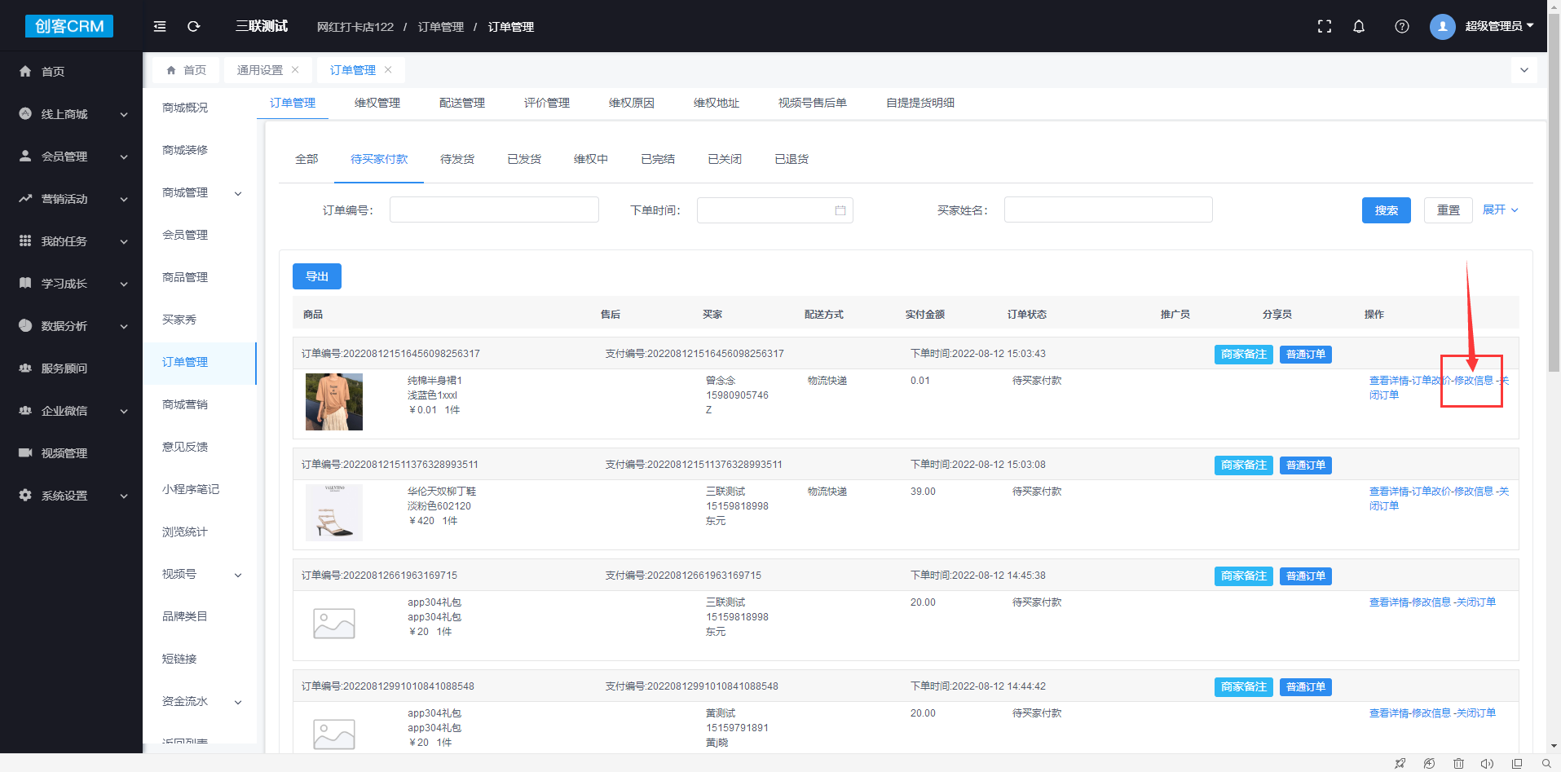Image resolution: width=1561 pixels, height=772 pixels.
Task: Toggle fullscreen mode icon
Action: click(x=1325, y=27)
